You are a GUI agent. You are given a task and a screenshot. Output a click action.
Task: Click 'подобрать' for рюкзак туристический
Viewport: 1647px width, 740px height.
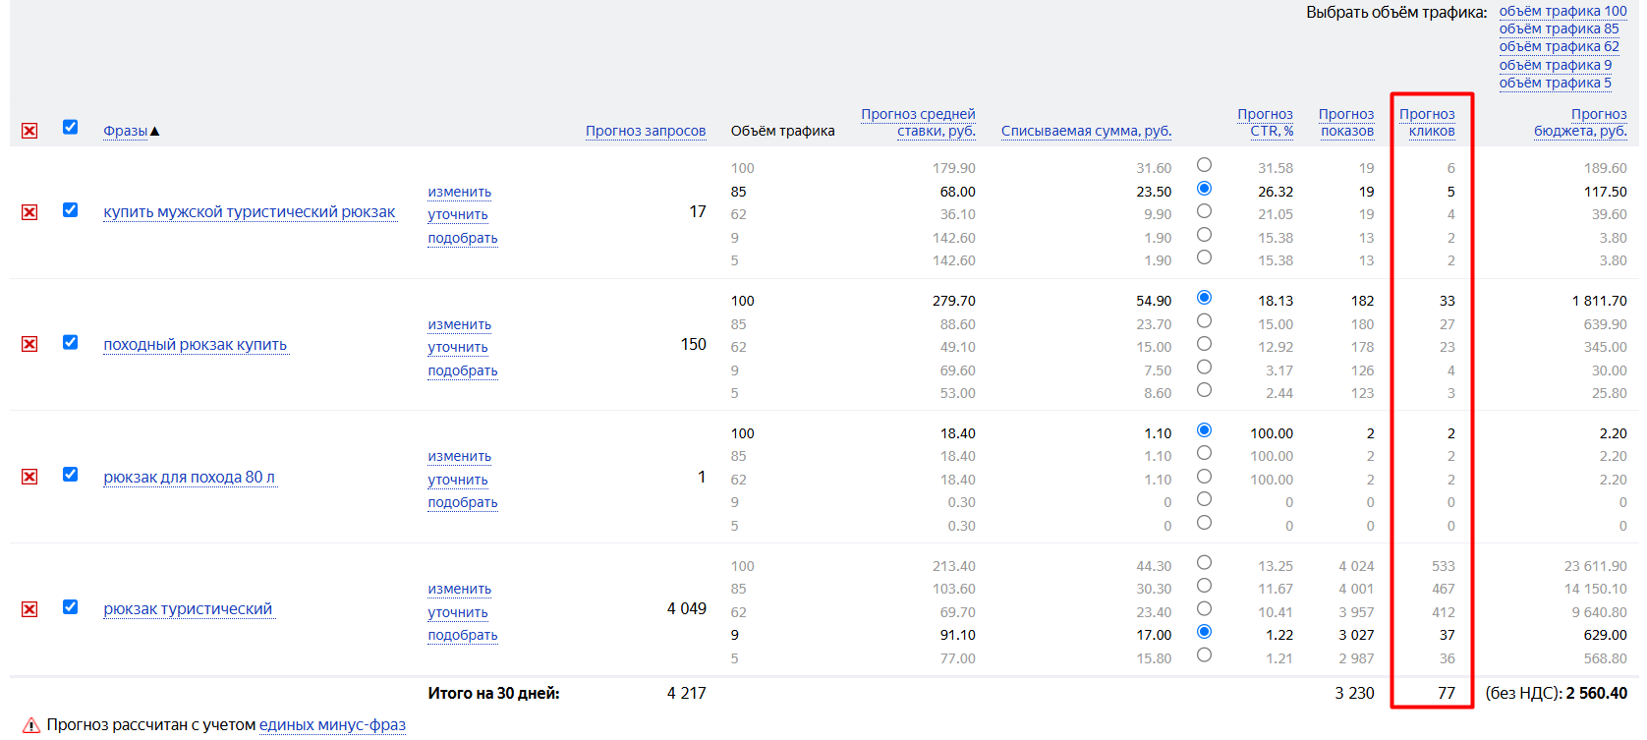(463, 635)
